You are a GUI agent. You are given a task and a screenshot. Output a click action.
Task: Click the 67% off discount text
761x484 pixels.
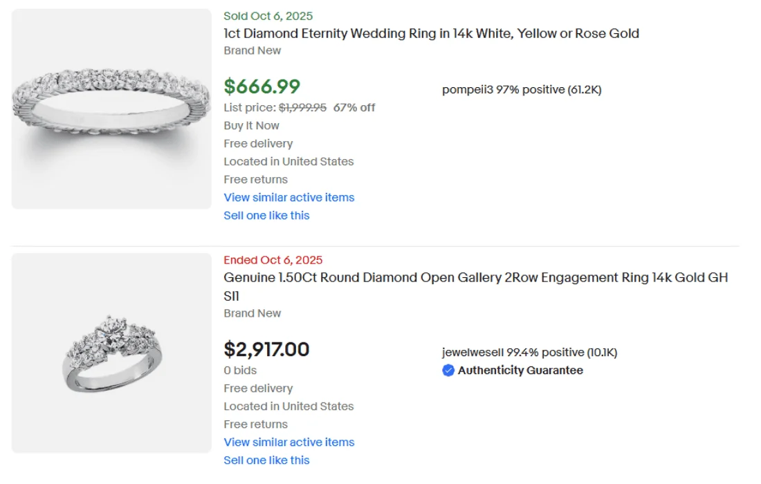pos(354,108)
